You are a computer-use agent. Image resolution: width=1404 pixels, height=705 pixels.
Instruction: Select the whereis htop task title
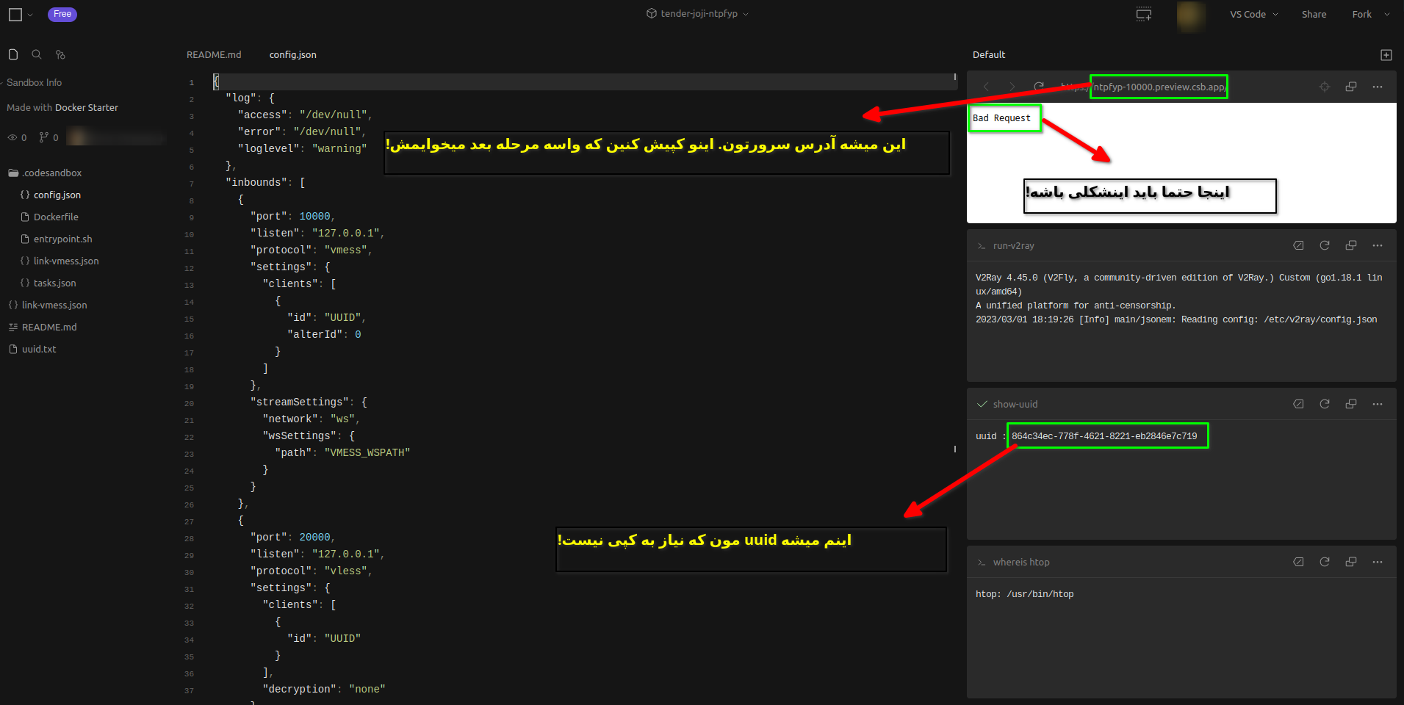[1021, 563]
